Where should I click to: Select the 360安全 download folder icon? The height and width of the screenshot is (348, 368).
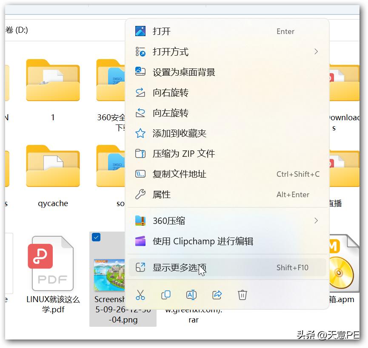(111, 80)
